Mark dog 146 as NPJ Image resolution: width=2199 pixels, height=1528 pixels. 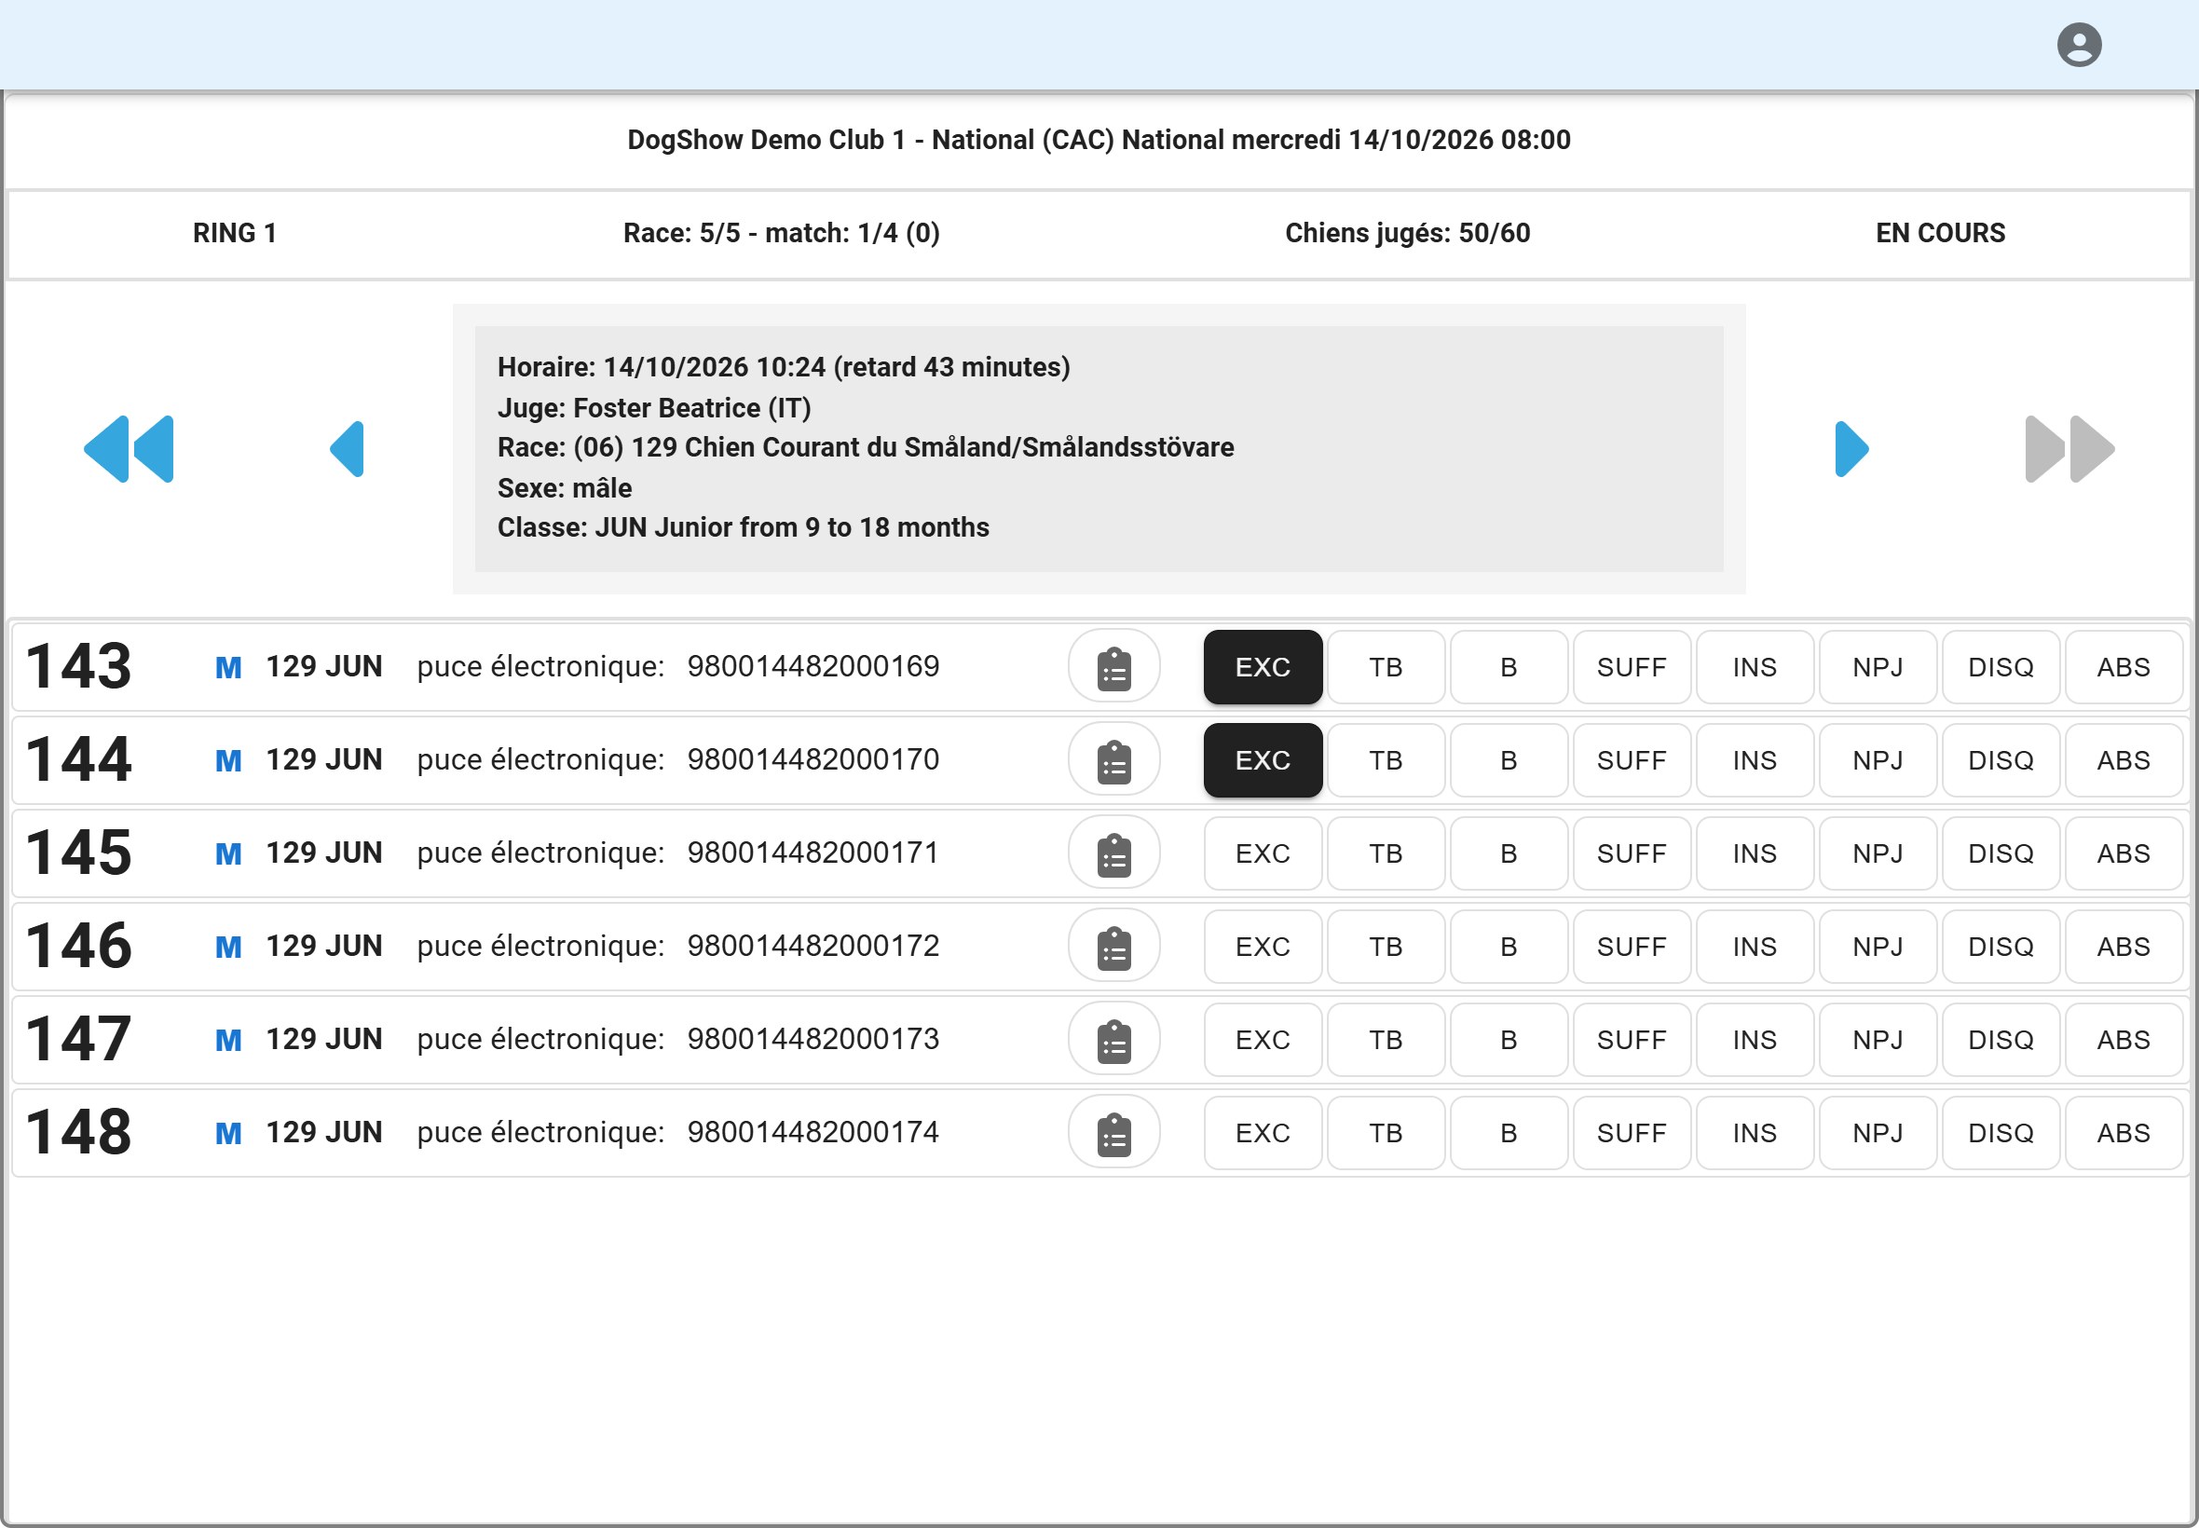tap(1878, 946)
